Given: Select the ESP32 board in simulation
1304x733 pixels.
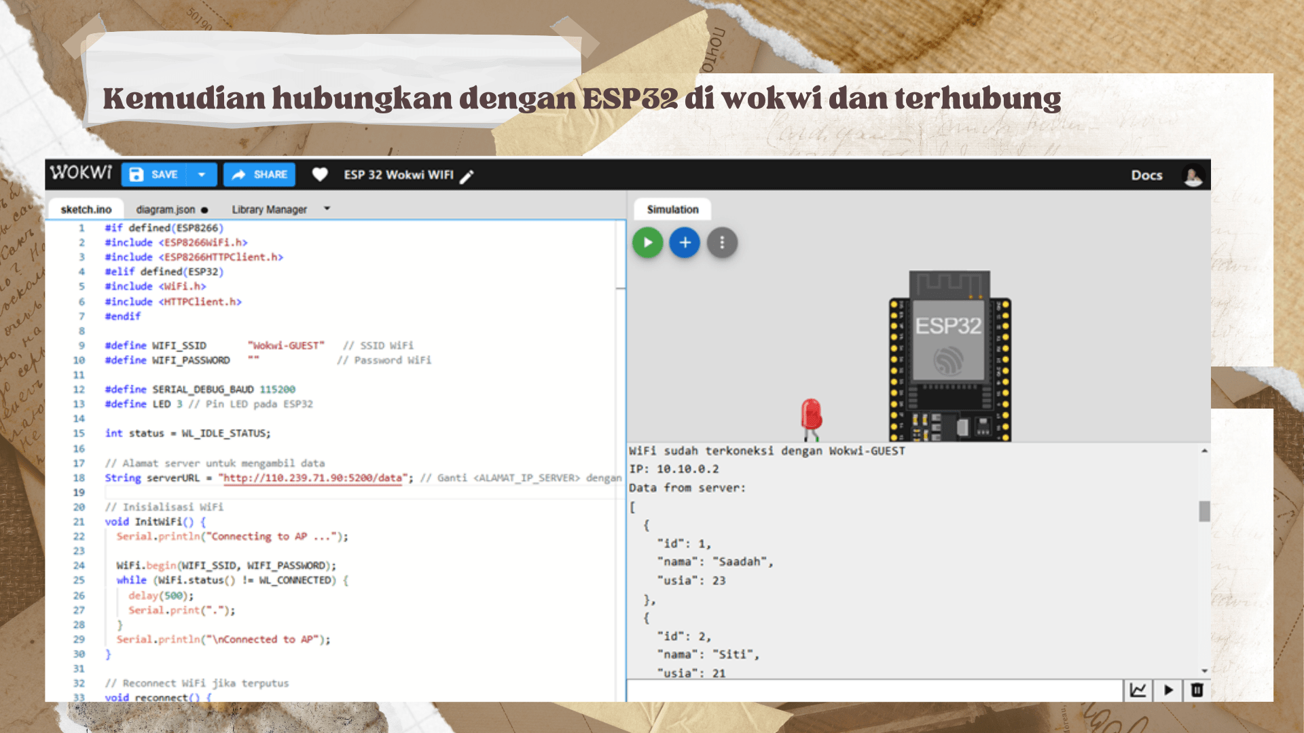Looking at the screenshot, I should coord(949,356).
